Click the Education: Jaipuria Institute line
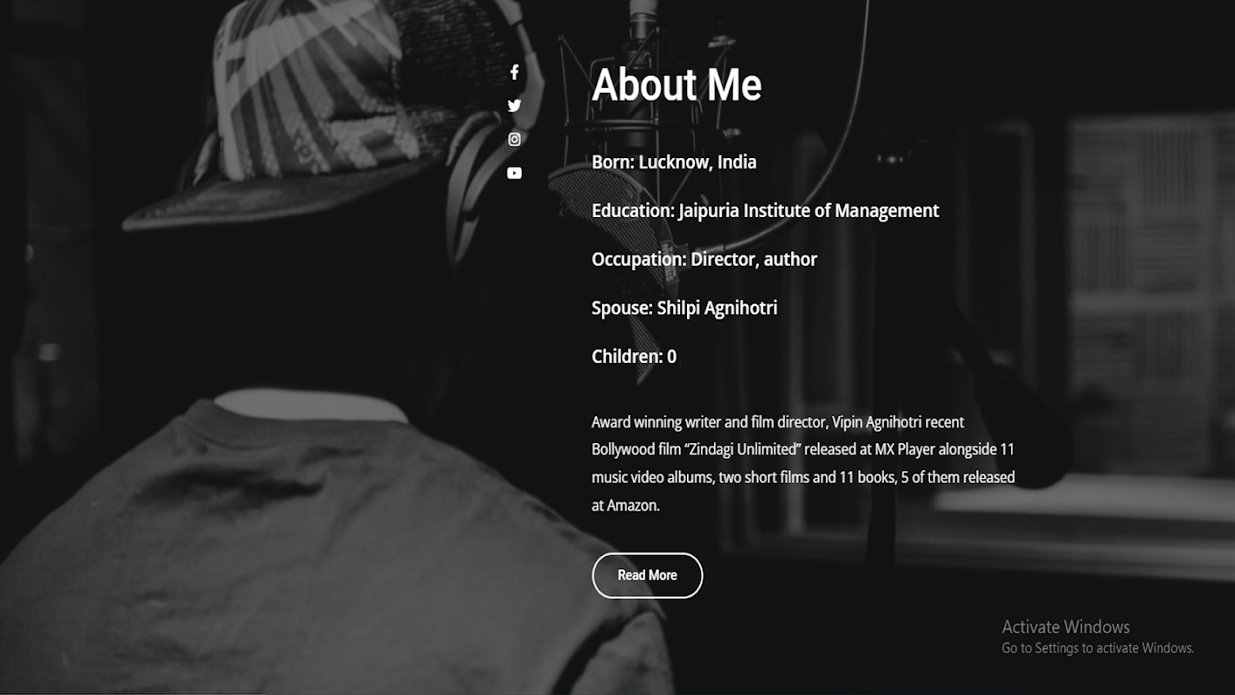 coord(765,211)
